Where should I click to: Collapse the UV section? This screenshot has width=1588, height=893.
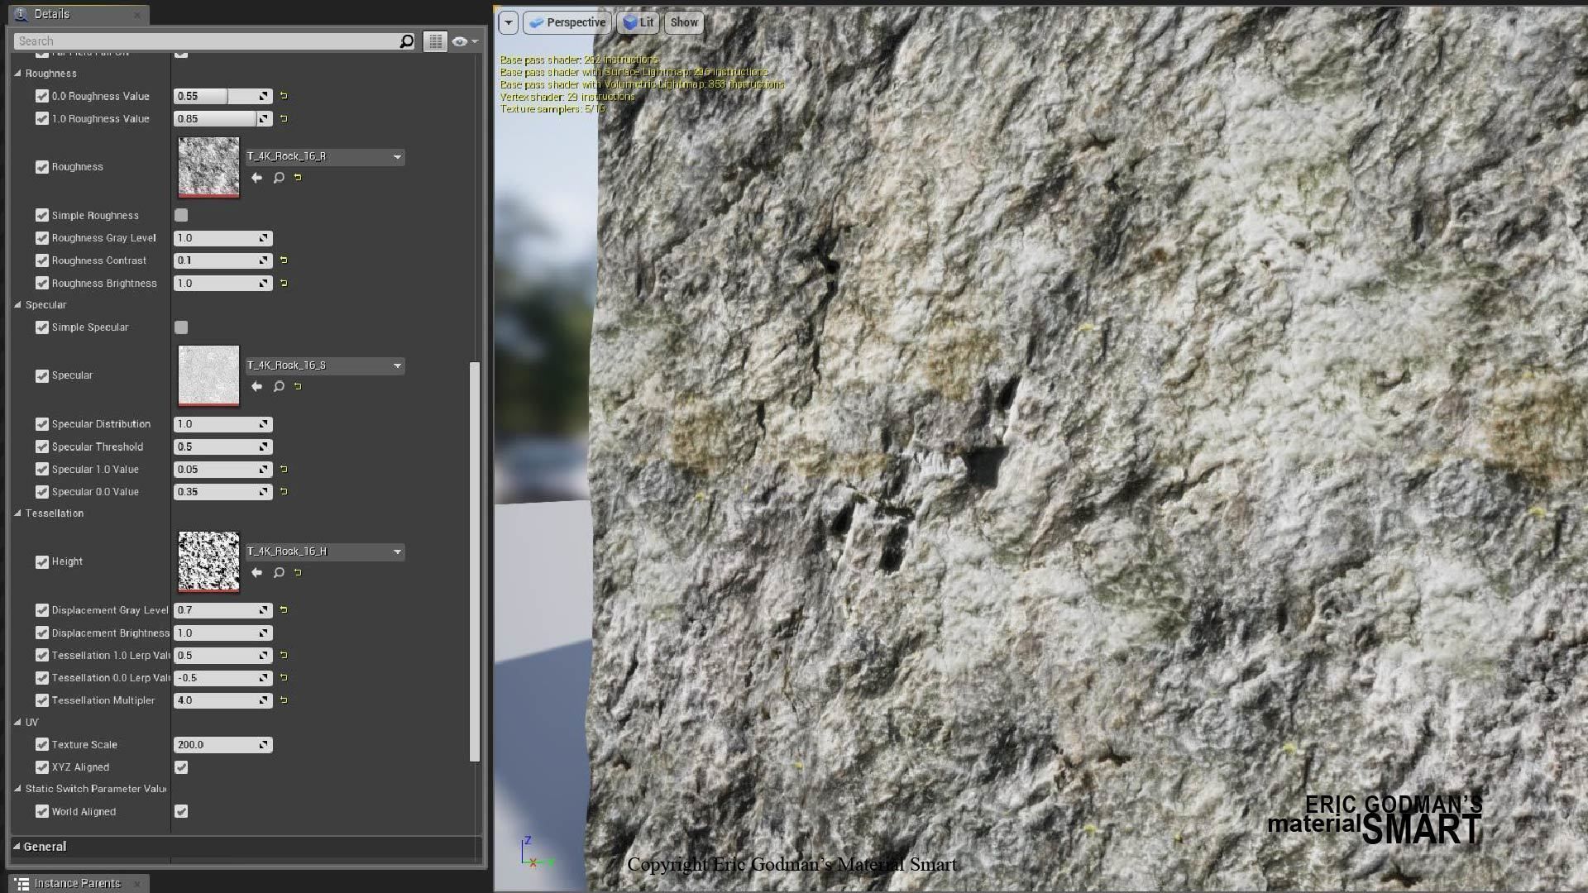pyautogui.click(x=17, y=723)
